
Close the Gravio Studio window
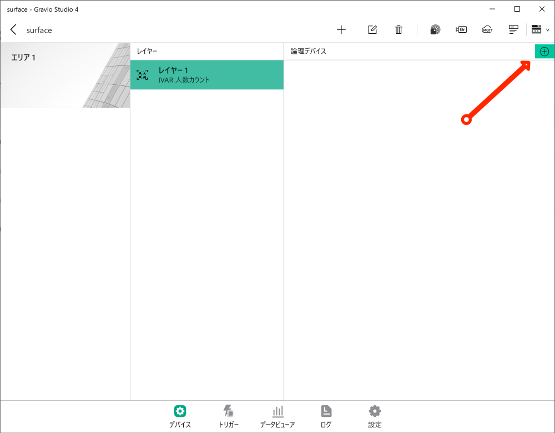click(542, 9)
